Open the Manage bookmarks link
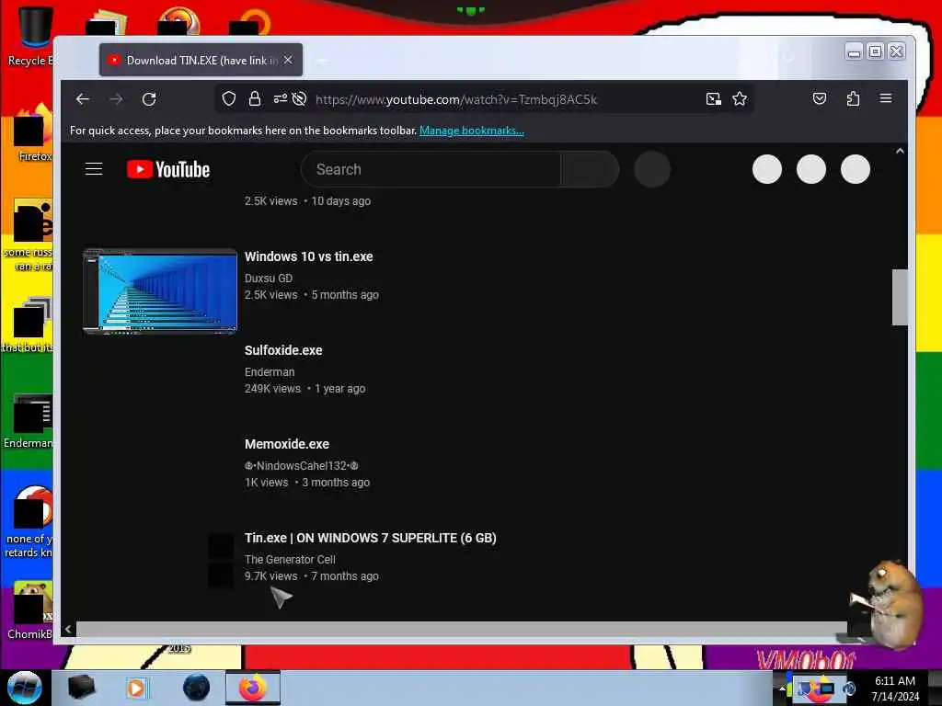Screen dimensions: 942x706 472,131
